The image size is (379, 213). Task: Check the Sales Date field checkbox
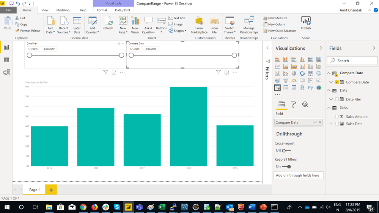pyautogui.click(x=337, y=124)
